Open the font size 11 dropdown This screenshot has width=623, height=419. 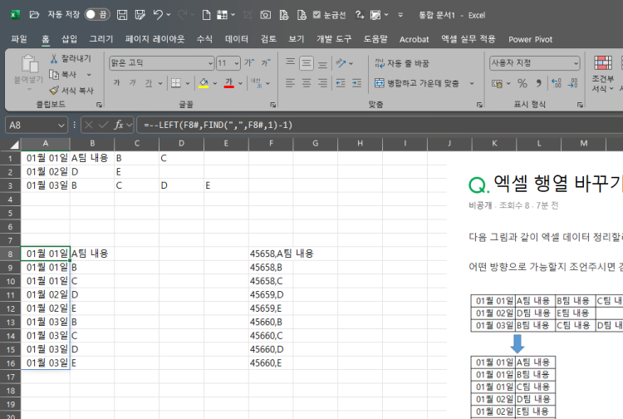pos(237,63)
